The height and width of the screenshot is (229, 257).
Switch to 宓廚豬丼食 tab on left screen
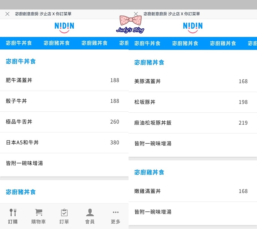coord(57,43)
